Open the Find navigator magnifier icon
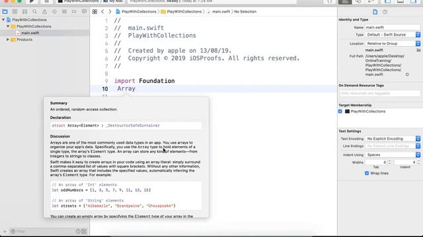The width and height of the screenshot is (423, 237). (34, 12)
